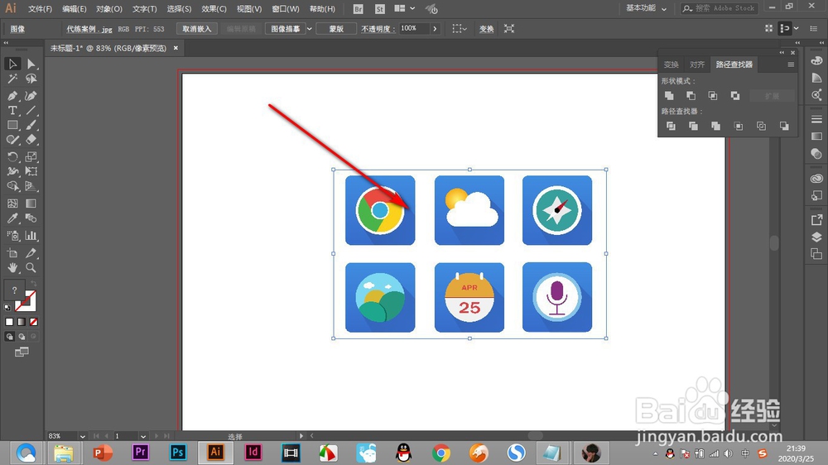828x465 pixels.
Task: Click the Minus Back pathfinder icon
Action: point(784,126)
